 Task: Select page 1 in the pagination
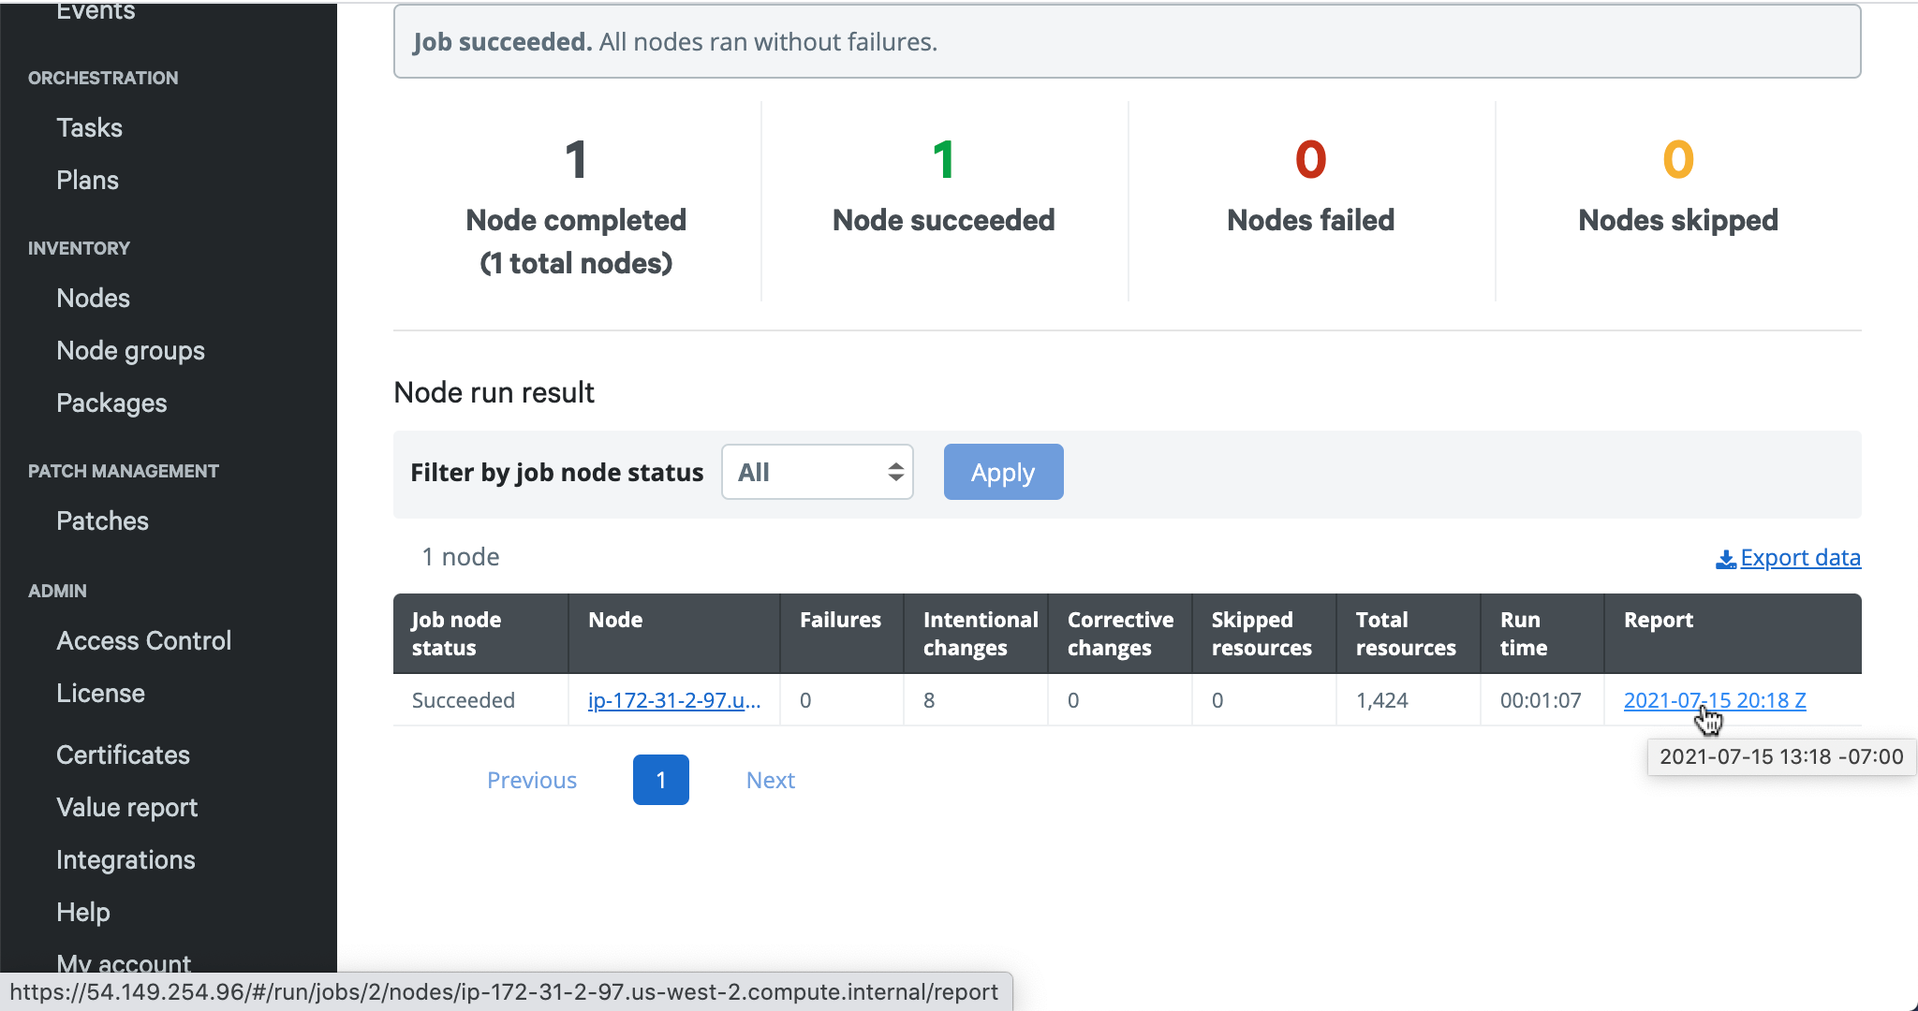tap(660, 780)
